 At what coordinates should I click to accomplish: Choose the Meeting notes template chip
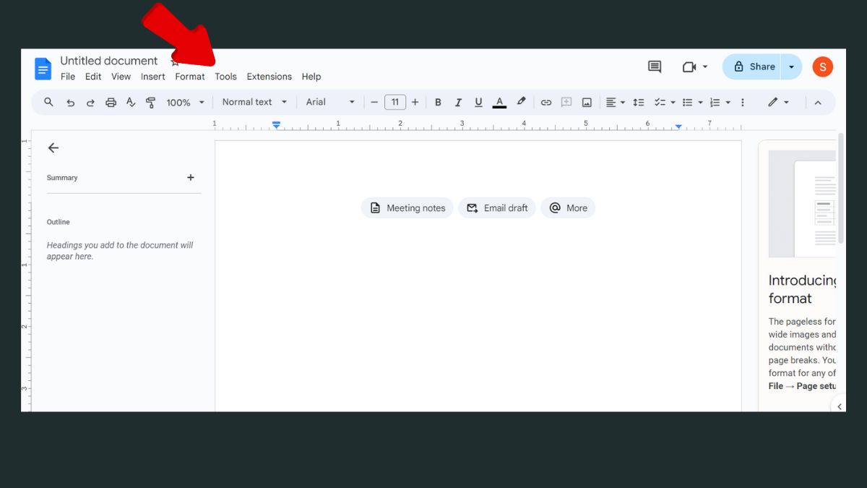407,208
